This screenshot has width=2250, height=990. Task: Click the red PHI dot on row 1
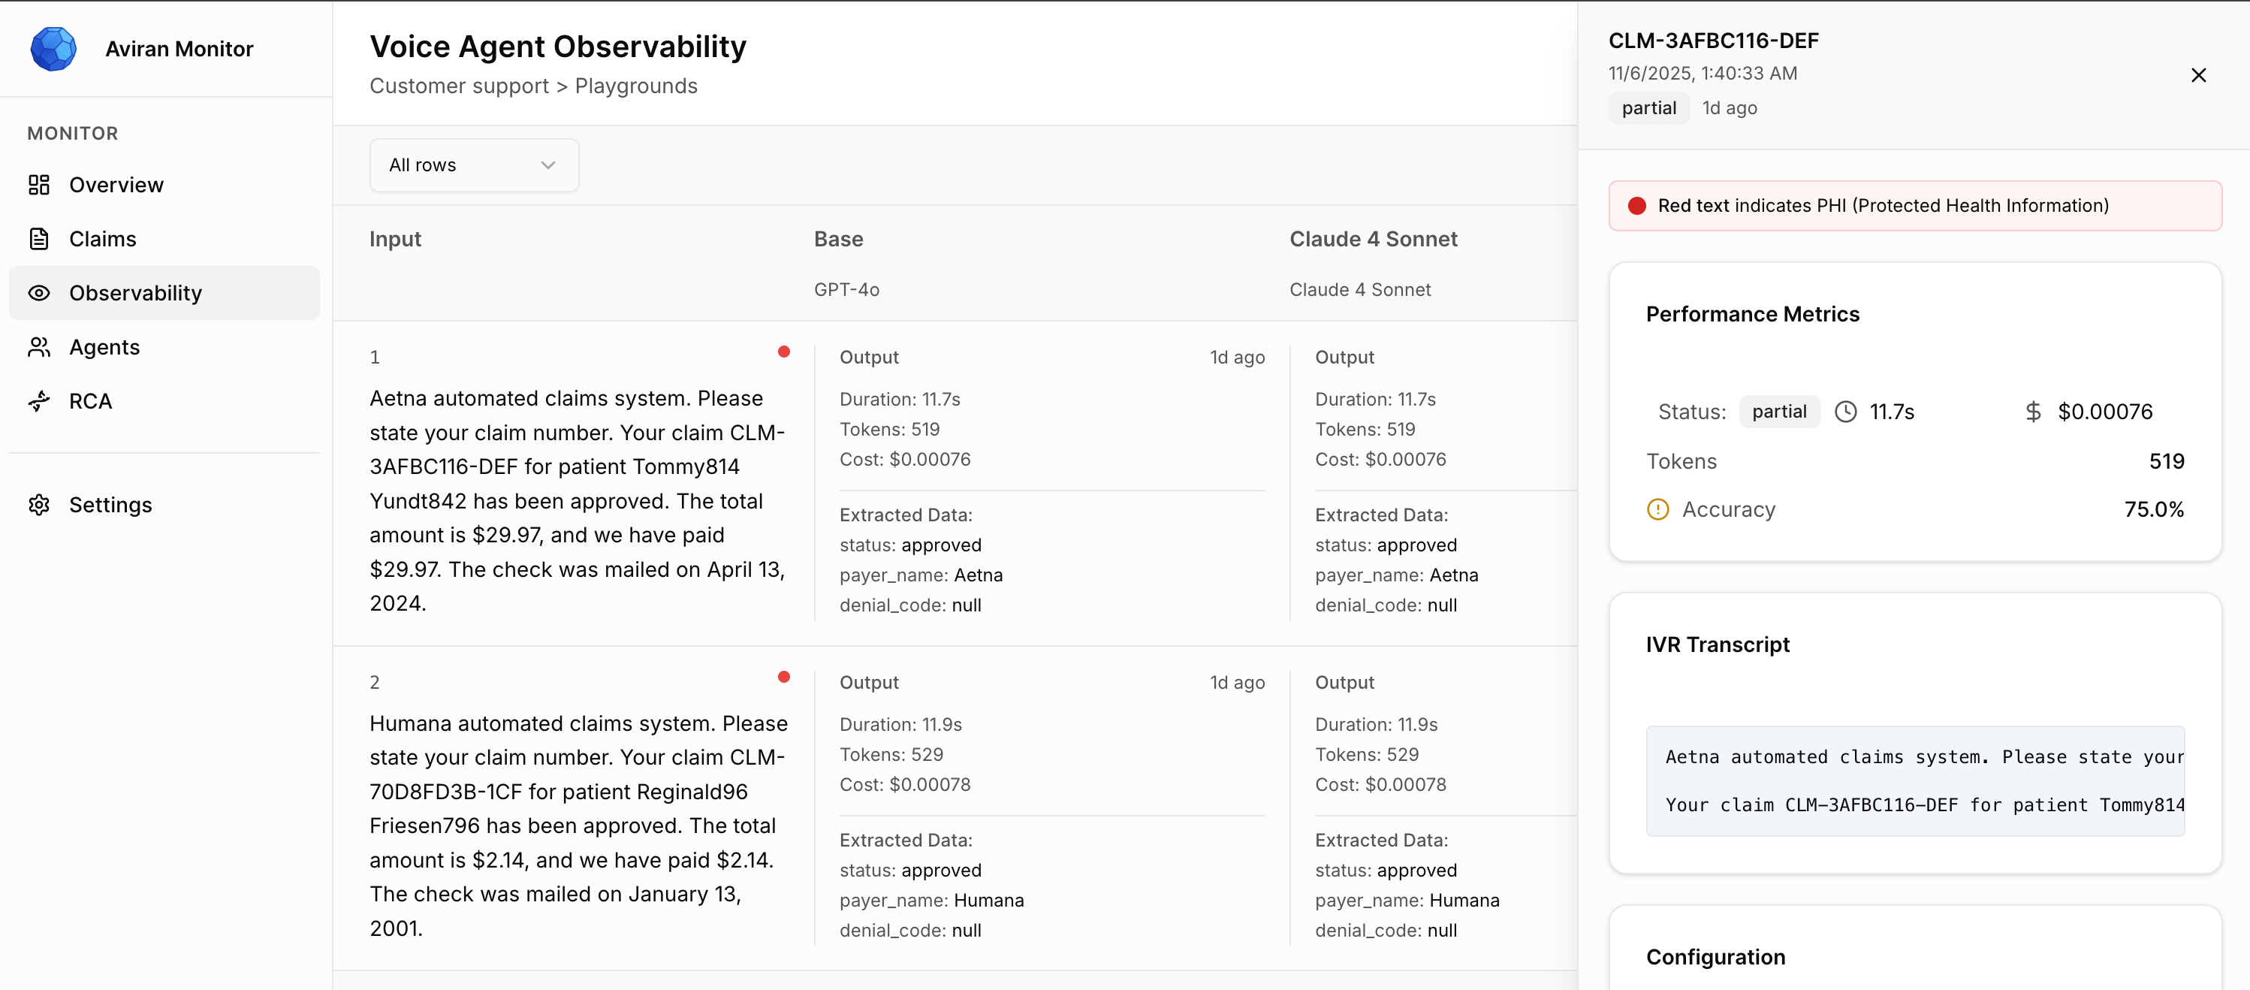click(783, 352)
